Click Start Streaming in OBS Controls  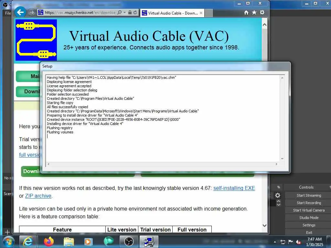click(309, 195)
